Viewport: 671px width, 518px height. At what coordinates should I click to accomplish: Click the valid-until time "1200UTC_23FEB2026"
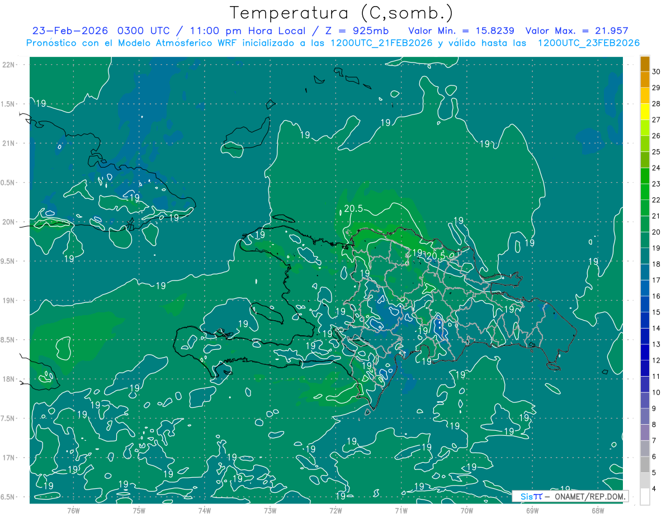[x=588, y=43]
